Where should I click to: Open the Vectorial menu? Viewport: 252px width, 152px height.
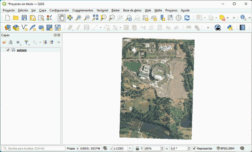[x=102, y=10]
